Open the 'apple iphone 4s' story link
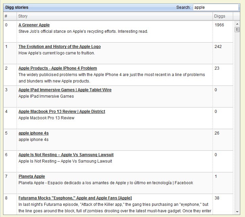The image size is (245, 217). pyautogui.click(x=33, y=133)
